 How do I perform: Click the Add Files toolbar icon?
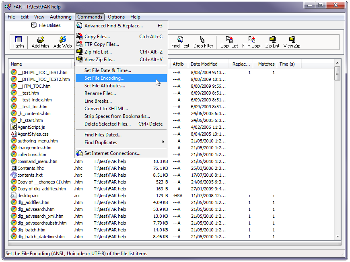pyautogui.click(x=40, y=42)
